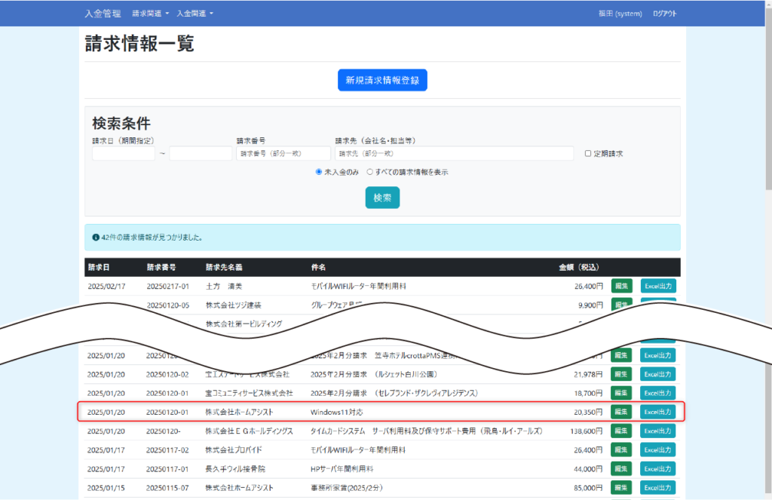Select すべての請求情報を表示 radio option

tap(369, 172)
